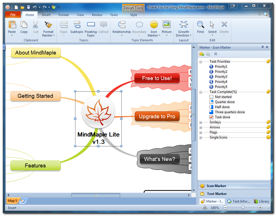The image size is (276, 216).
Task: Select the Map 1 sheet tab
Action: pos(12,201)
